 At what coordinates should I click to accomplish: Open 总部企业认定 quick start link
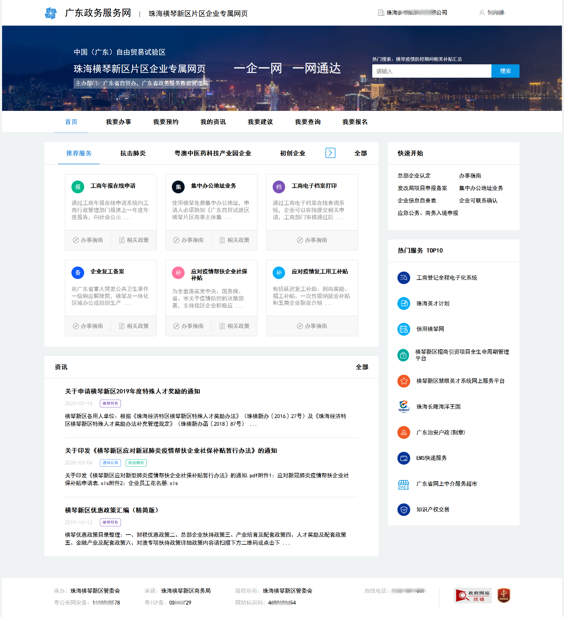pos(414,176)
